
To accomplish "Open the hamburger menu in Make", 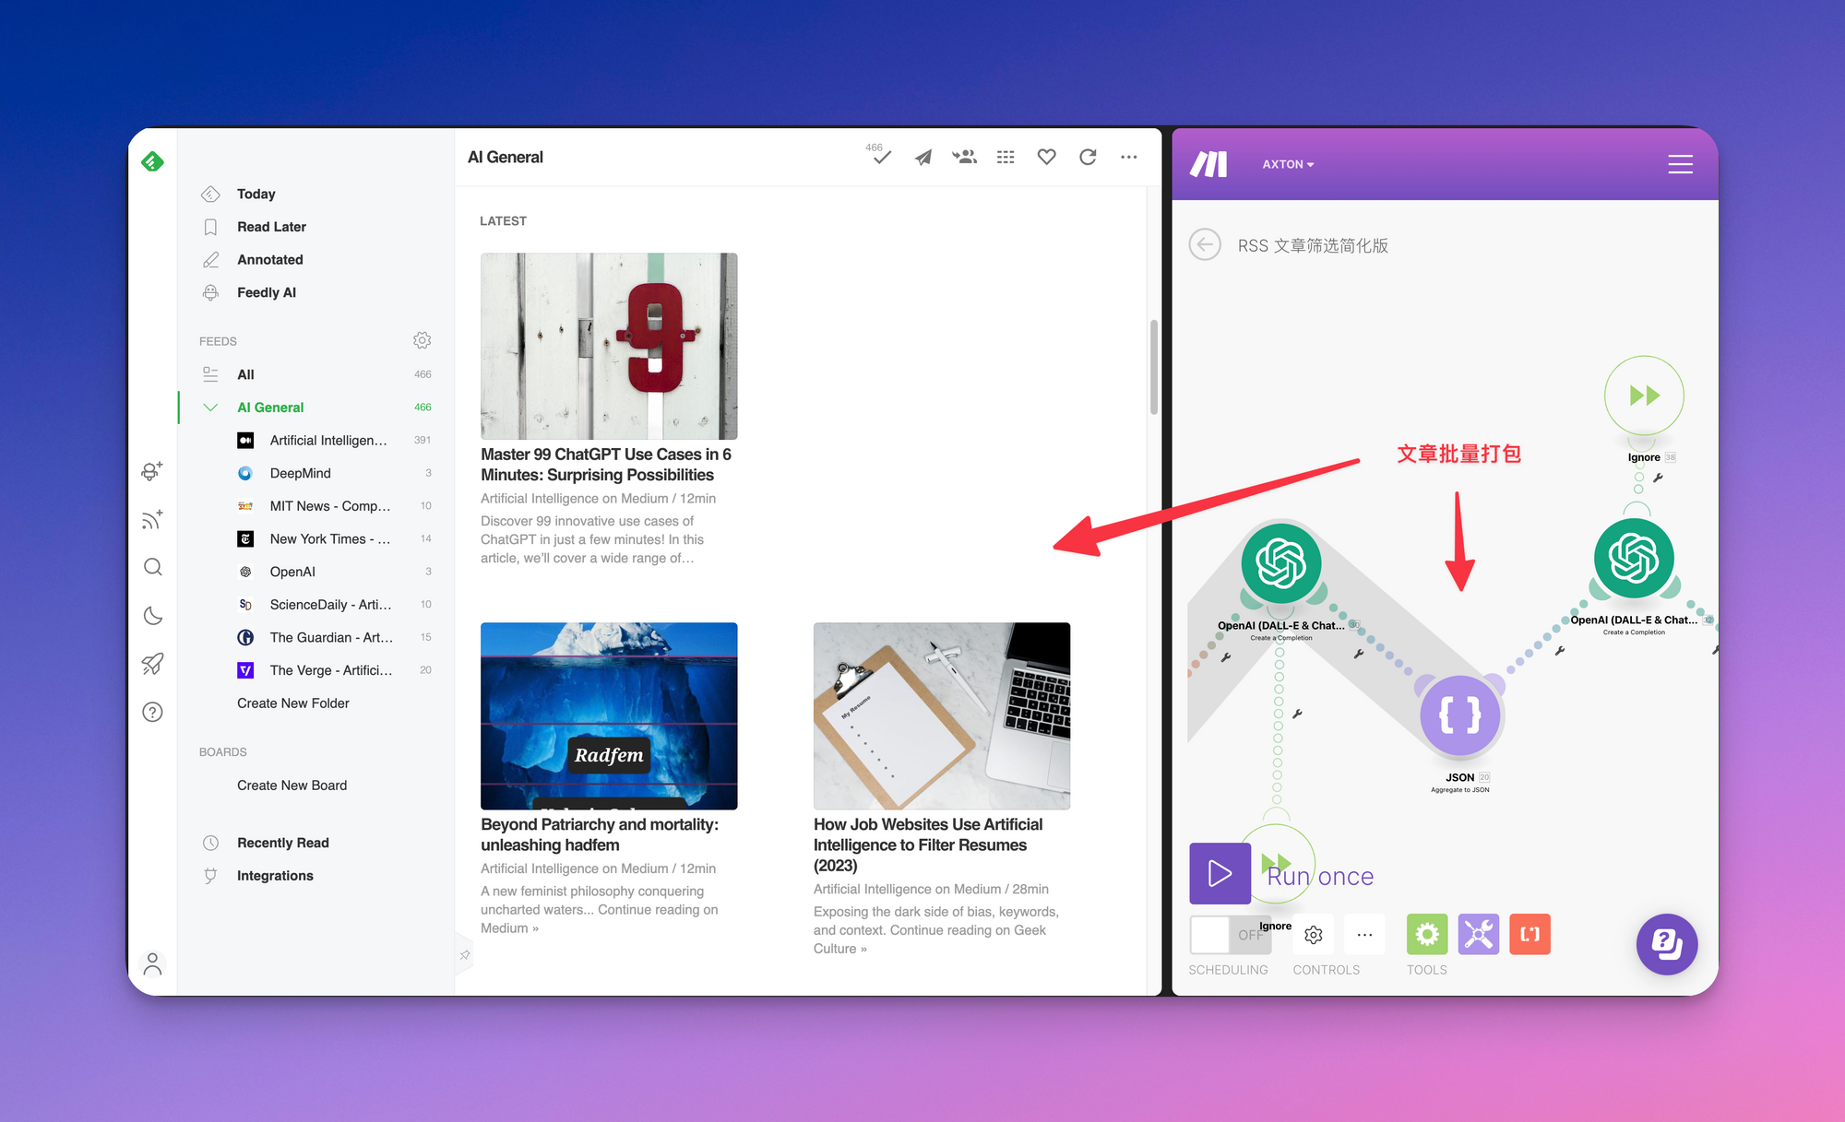I will point(1680,164).
